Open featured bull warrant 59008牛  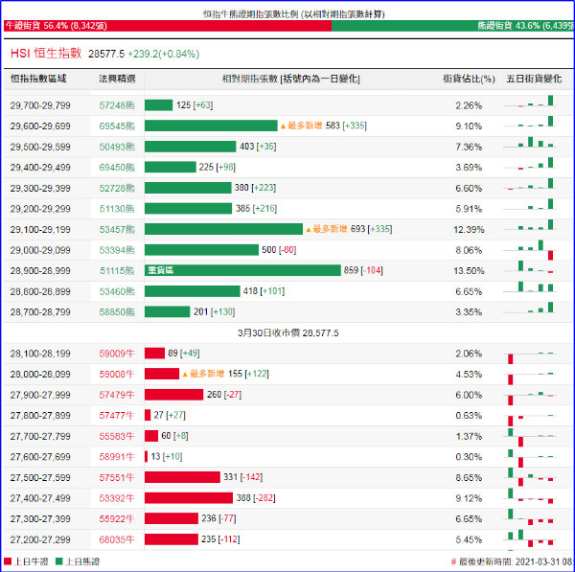click(117, 374)
